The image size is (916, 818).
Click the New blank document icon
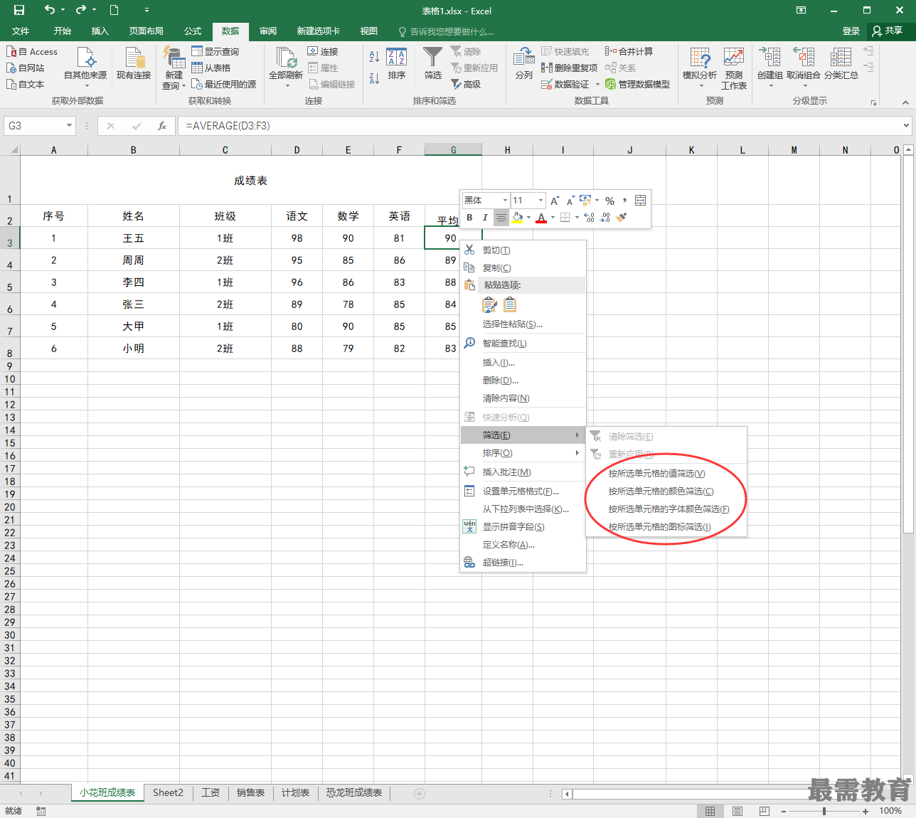point(114,10)
